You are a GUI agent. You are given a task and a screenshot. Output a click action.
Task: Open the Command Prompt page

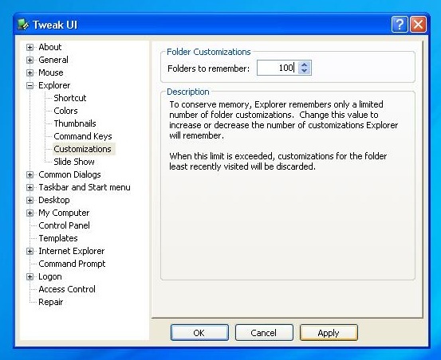(72, 264)
